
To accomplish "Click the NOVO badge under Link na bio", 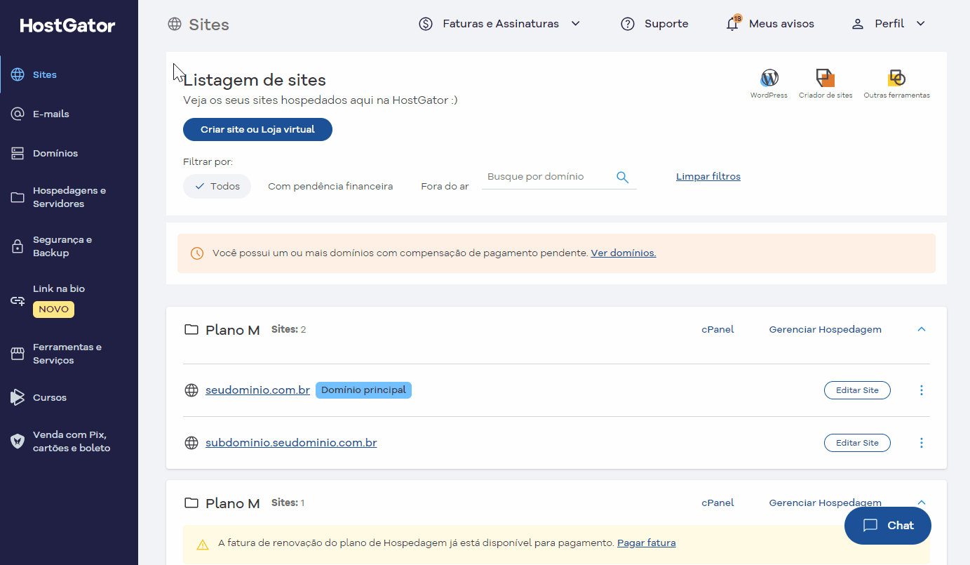I will pyautogui.click(x=53, y=309).
